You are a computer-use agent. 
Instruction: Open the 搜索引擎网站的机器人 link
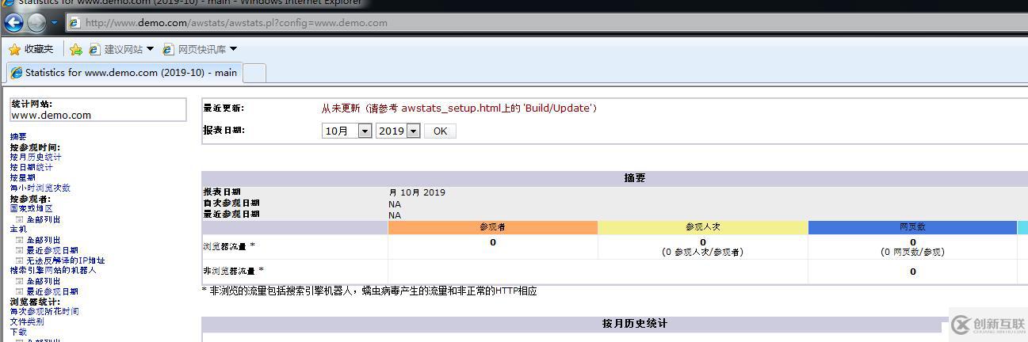pos(53,270)
